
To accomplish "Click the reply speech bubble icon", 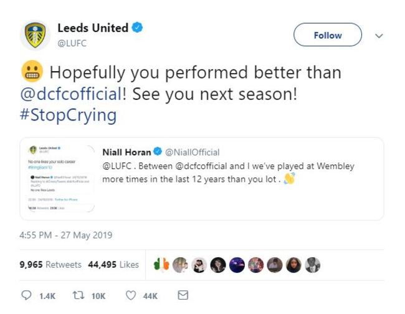I will (26, 295).
